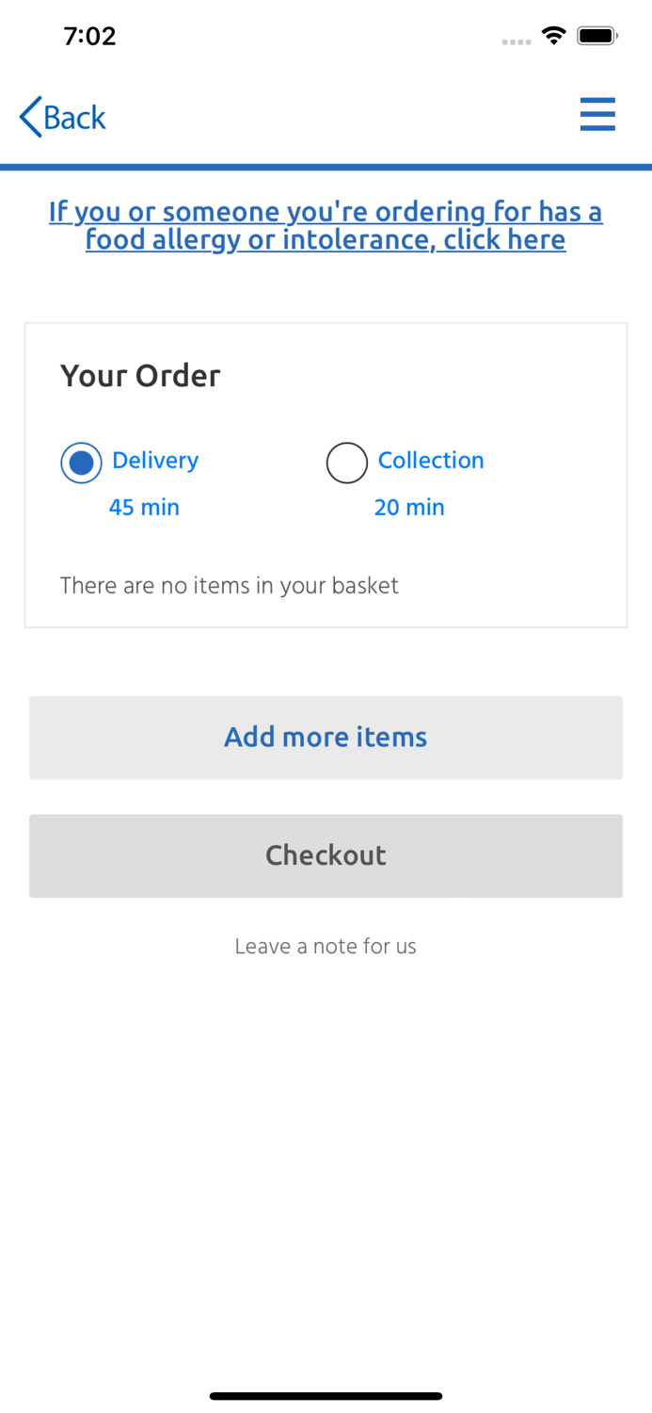Tap the empty basket message text
The height and width of the screenshot is (1413, 652).
[230, 585]
